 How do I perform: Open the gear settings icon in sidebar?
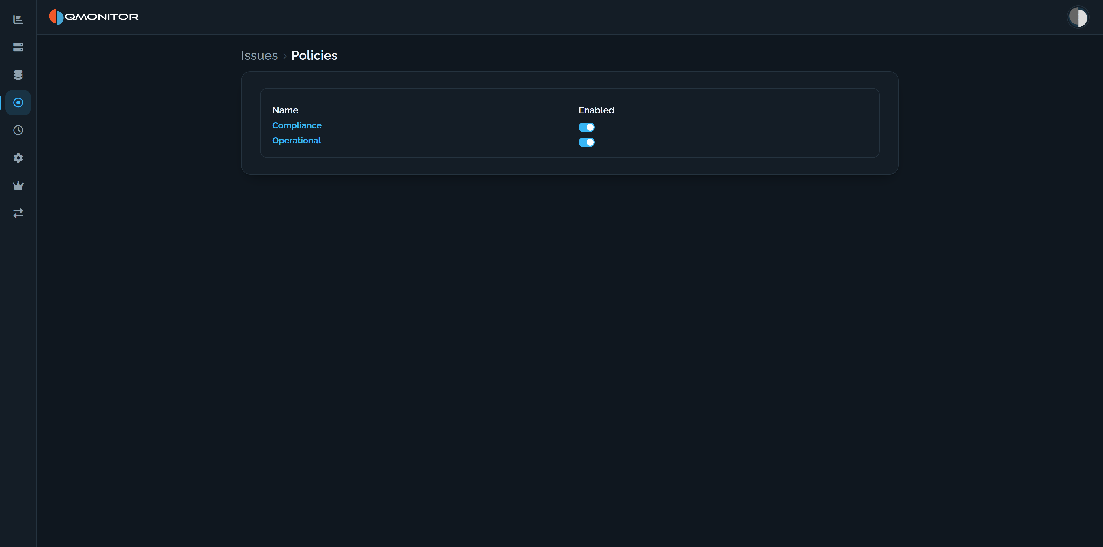[18, 158]
